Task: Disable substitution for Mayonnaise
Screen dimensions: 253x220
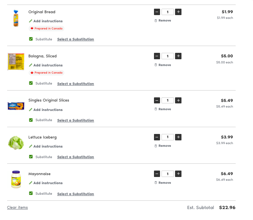Action: (31, 193)
